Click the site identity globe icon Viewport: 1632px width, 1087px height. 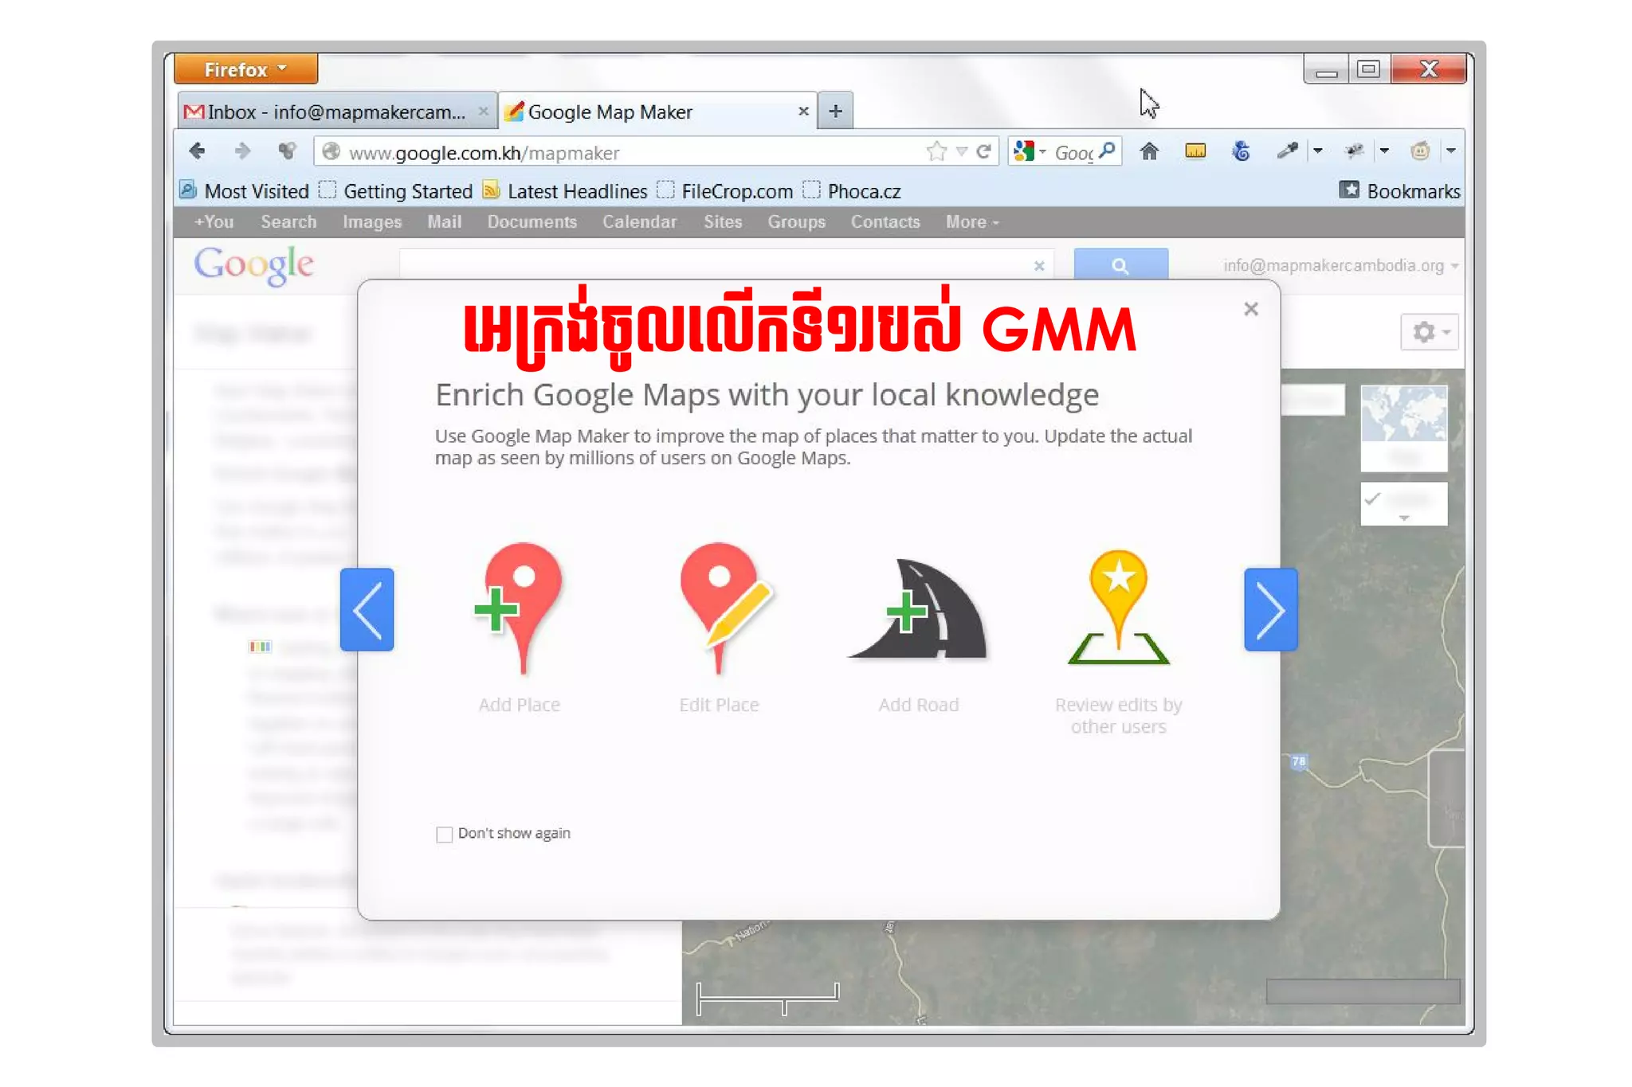click(x=331, y=151)
